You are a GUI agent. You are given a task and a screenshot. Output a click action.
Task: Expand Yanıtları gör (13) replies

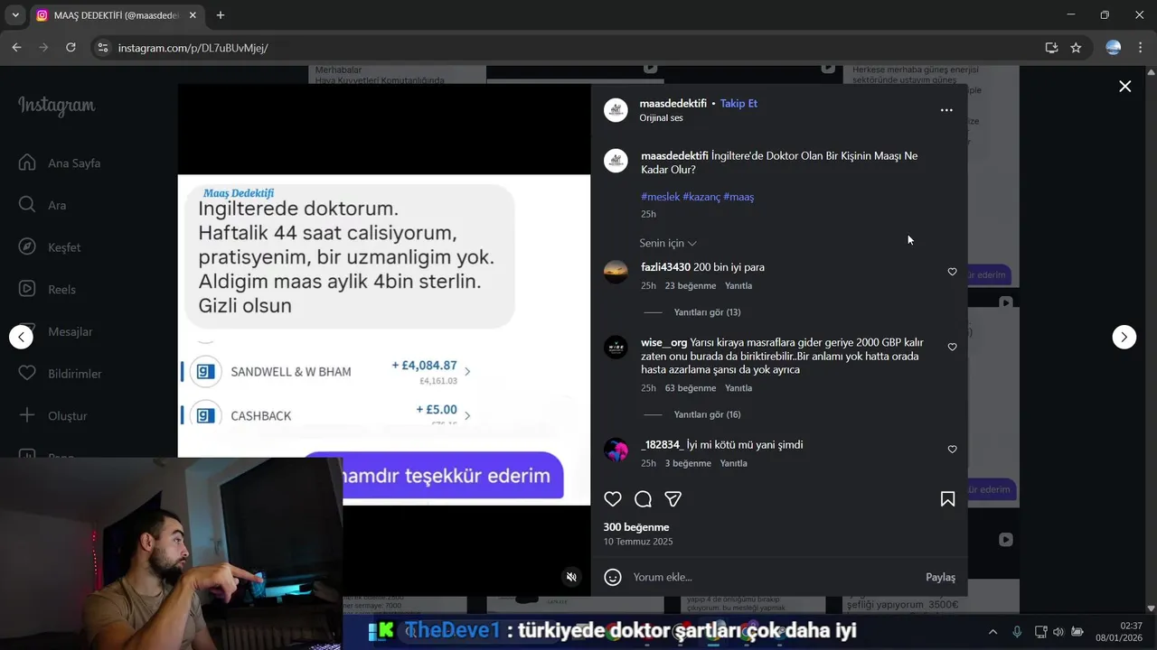pos(707,312)
